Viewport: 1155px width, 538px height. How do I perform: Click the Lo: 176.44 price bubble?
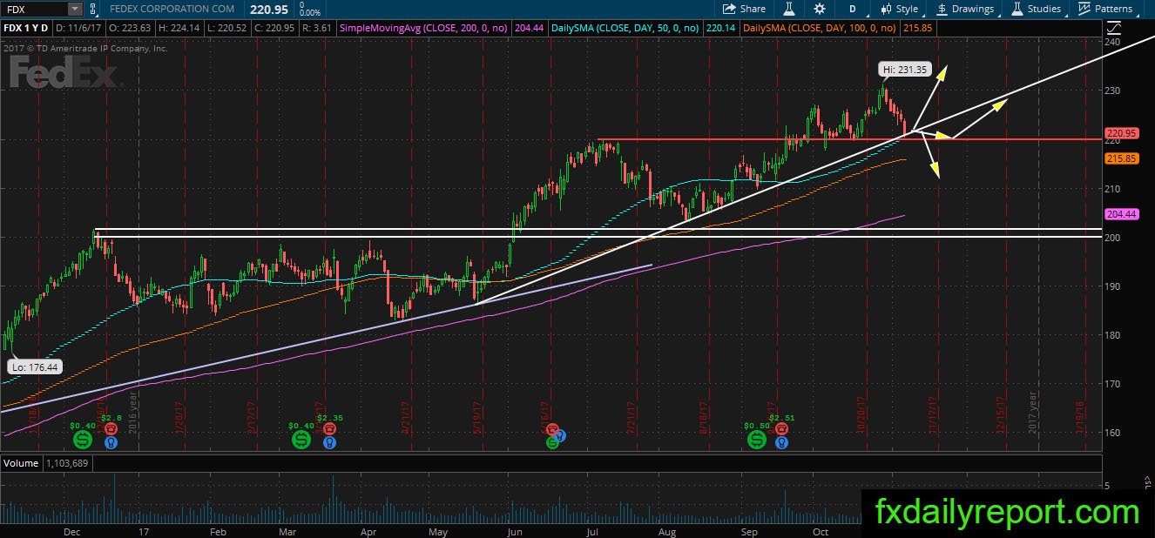coord(34,368)
